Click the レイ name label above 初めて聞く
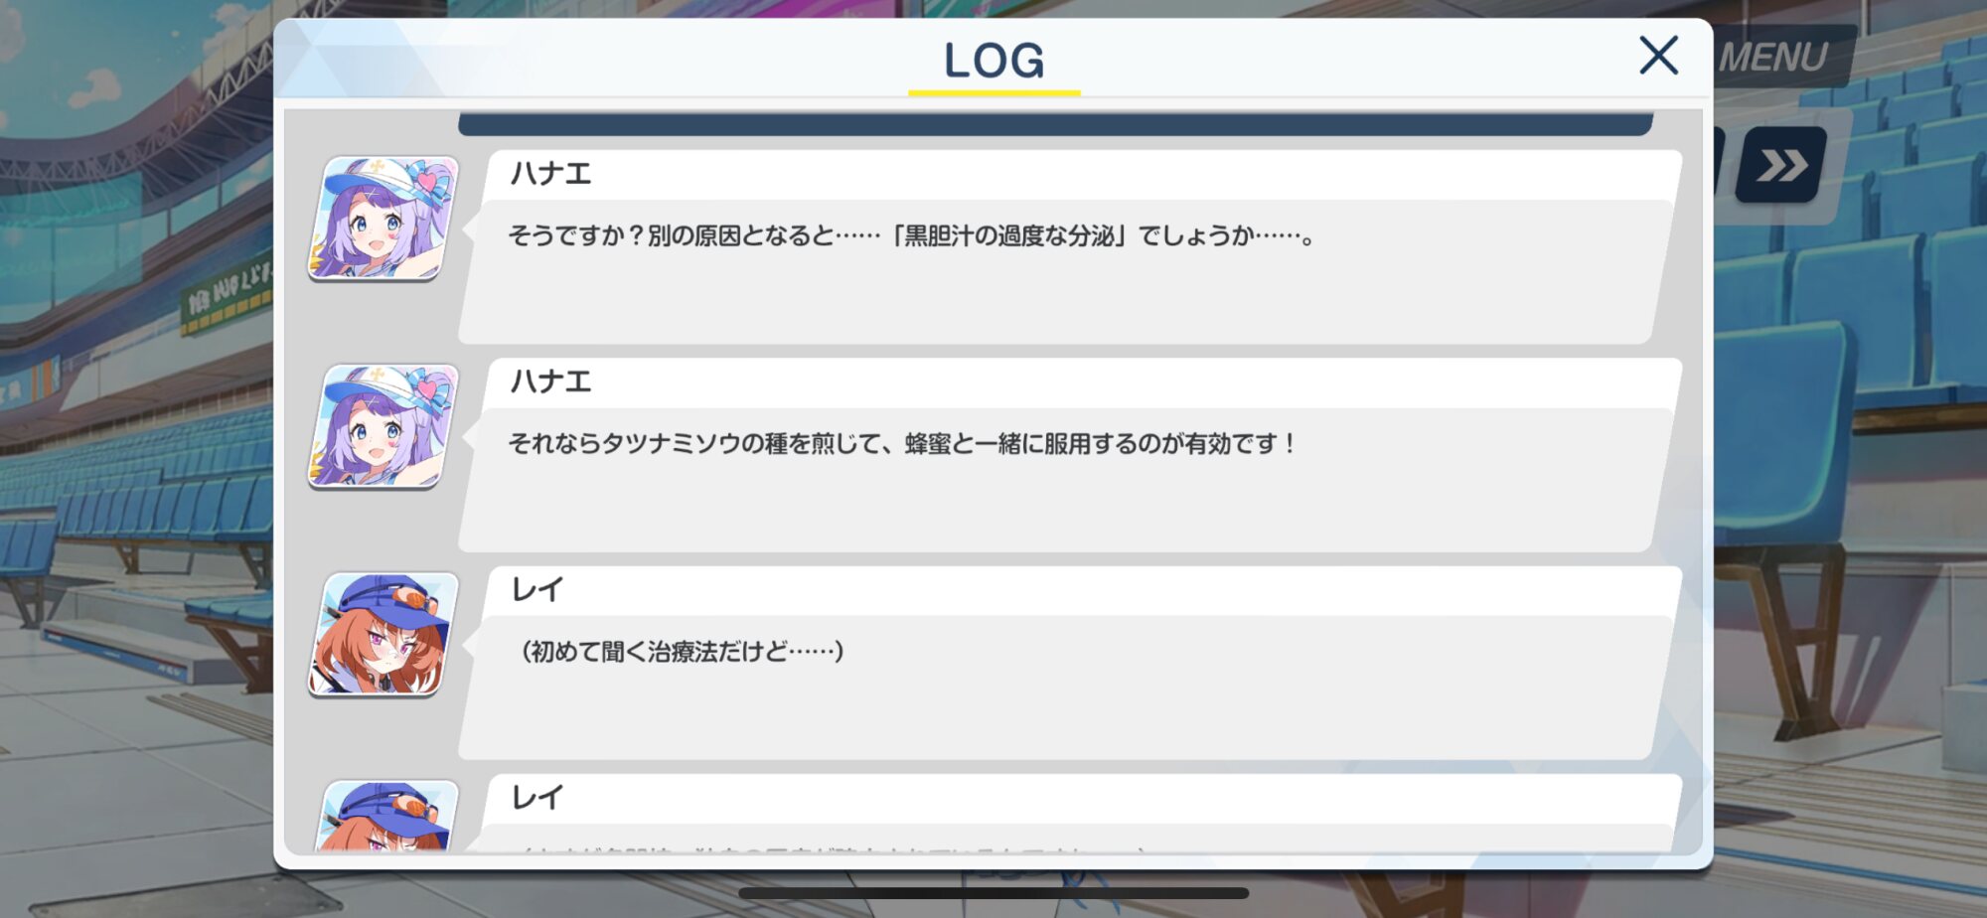1987x918 pixels. (537, 590)
